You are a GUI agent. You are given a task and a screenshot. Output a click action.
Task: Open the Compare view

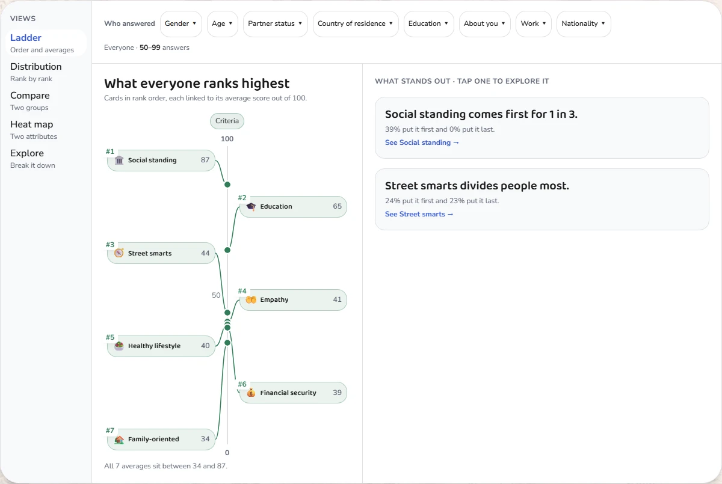click(46, 101)
